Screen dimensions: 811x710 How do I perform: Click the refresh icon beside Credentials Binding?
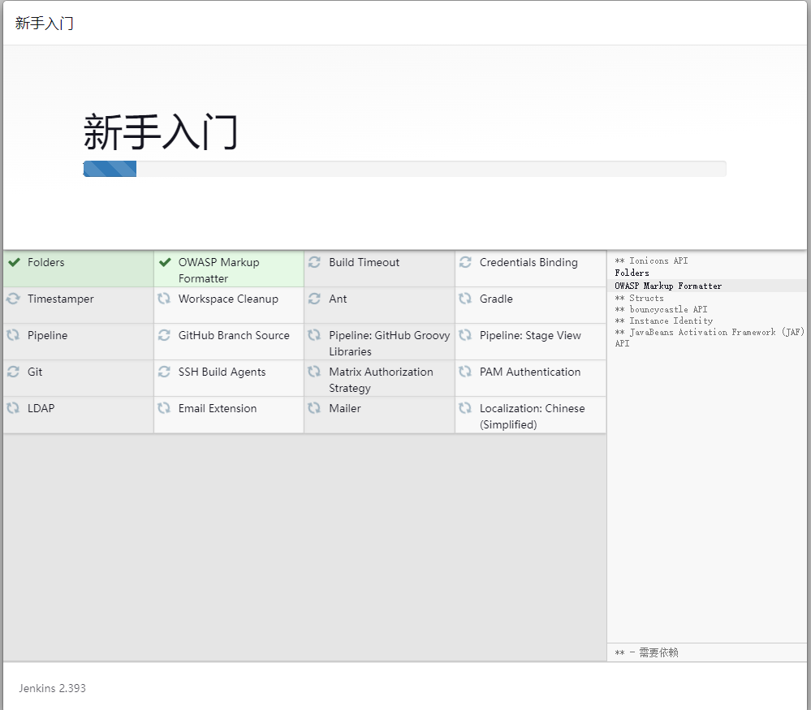point(465,262)
